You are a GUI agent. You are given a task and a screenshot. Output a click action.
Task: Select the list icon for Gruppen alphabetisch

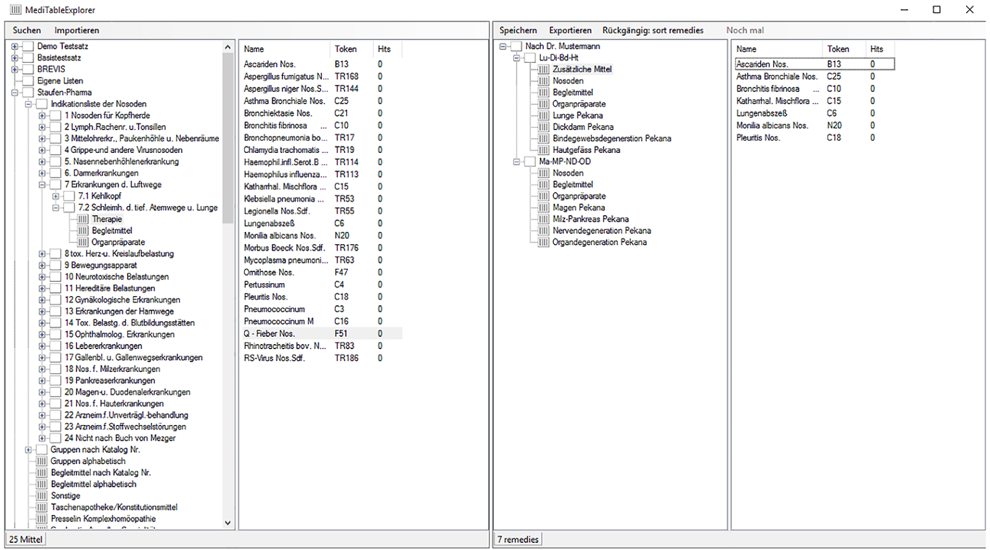(41, 461)
